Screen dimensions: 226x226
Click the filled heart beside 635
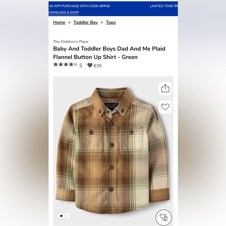(x=90, y=65)
